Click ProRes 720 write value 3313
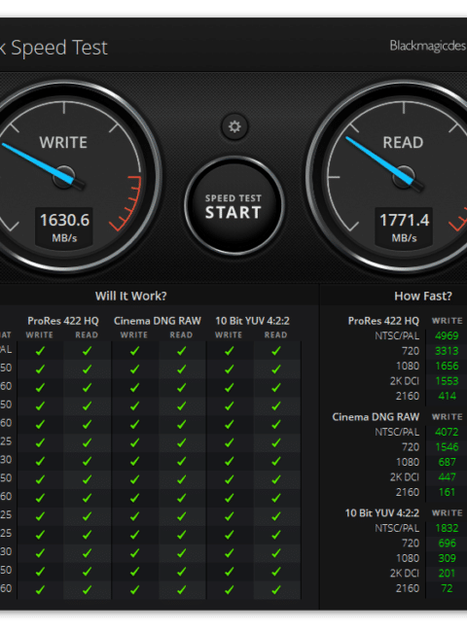The width and height of the screenshot is (467, 632). pyautogui.click(x=447, y=351)
